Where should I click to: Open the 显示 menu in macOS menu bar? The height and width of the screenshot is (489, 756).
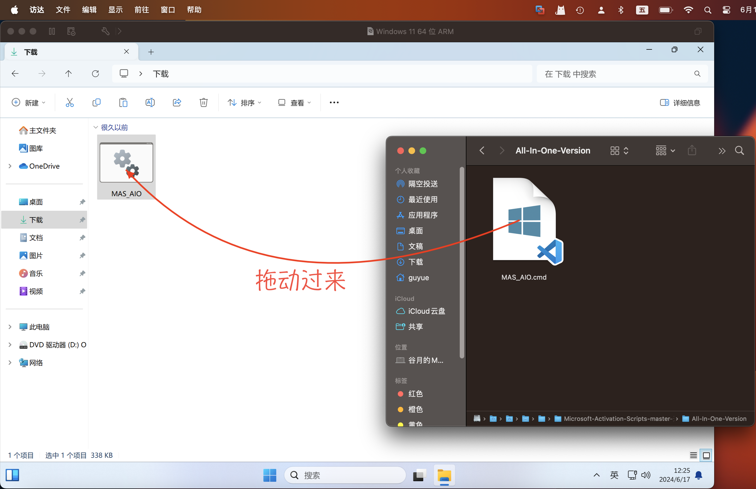pyautogui.click(x=115, y=10)
